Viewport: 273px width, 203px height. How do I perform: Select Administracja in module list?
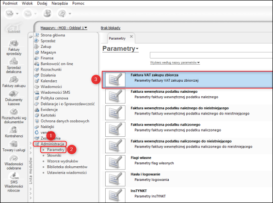point(52,144)
